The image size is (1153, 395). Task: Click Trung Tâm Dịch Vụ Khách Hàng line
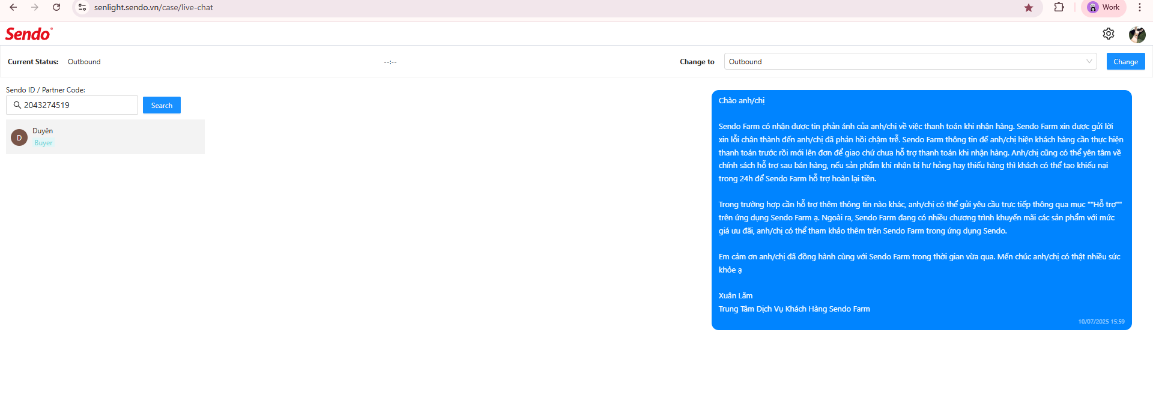(x=794, y=309)
